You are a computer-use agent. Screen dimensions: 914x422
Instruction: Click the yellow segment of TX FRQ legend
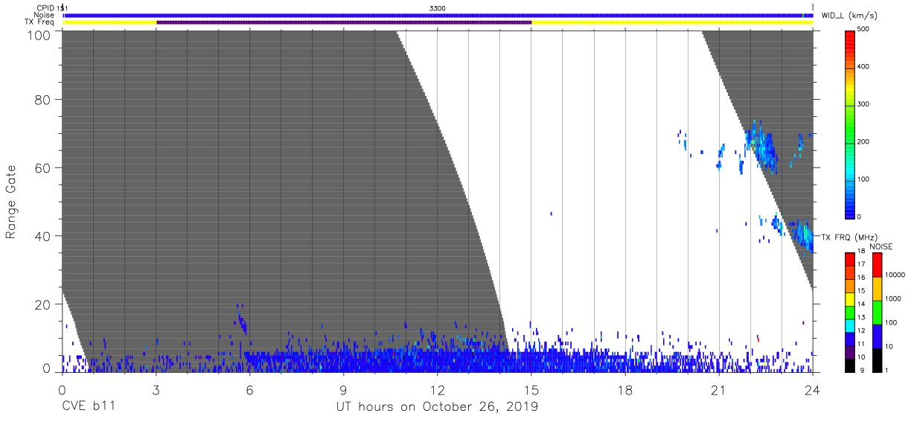tap(850, 299)
